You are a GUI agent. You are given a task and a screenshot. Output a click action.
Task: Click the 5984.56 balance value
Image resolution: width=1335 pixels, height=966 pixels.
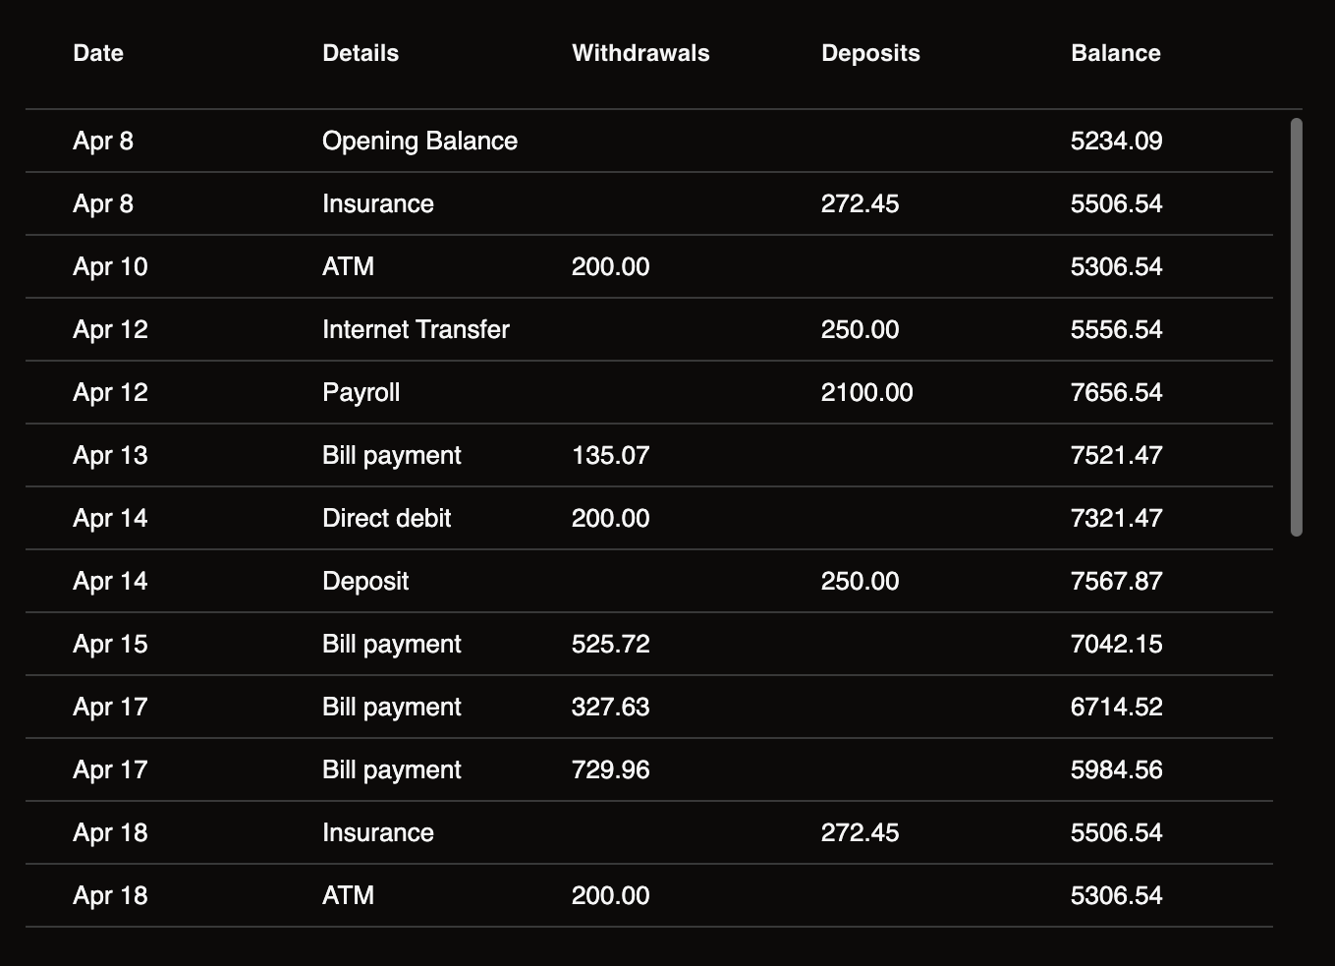(x=1116, y=770)
